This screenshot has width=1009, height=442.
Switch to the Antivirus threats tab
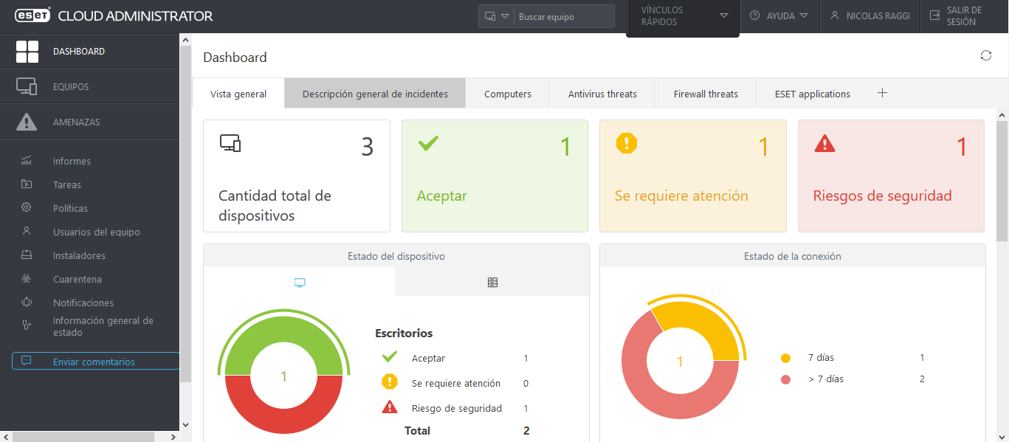602,94
